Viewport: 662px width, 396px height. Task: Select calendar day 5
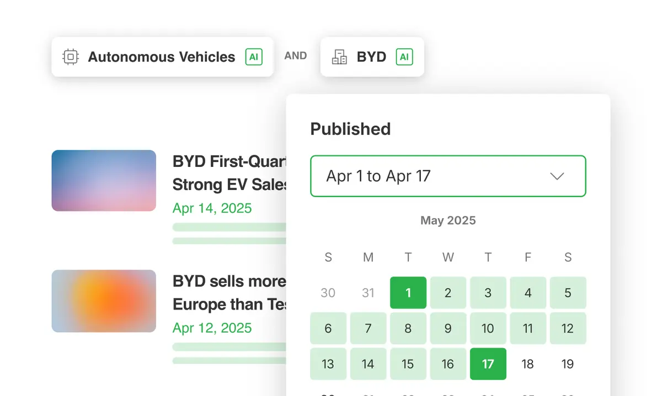[568, 292]
